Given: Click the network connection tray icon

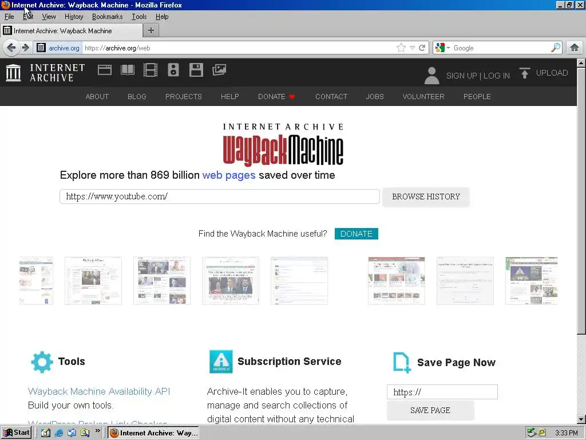Looking at the screenshot, I should (532, 433).
